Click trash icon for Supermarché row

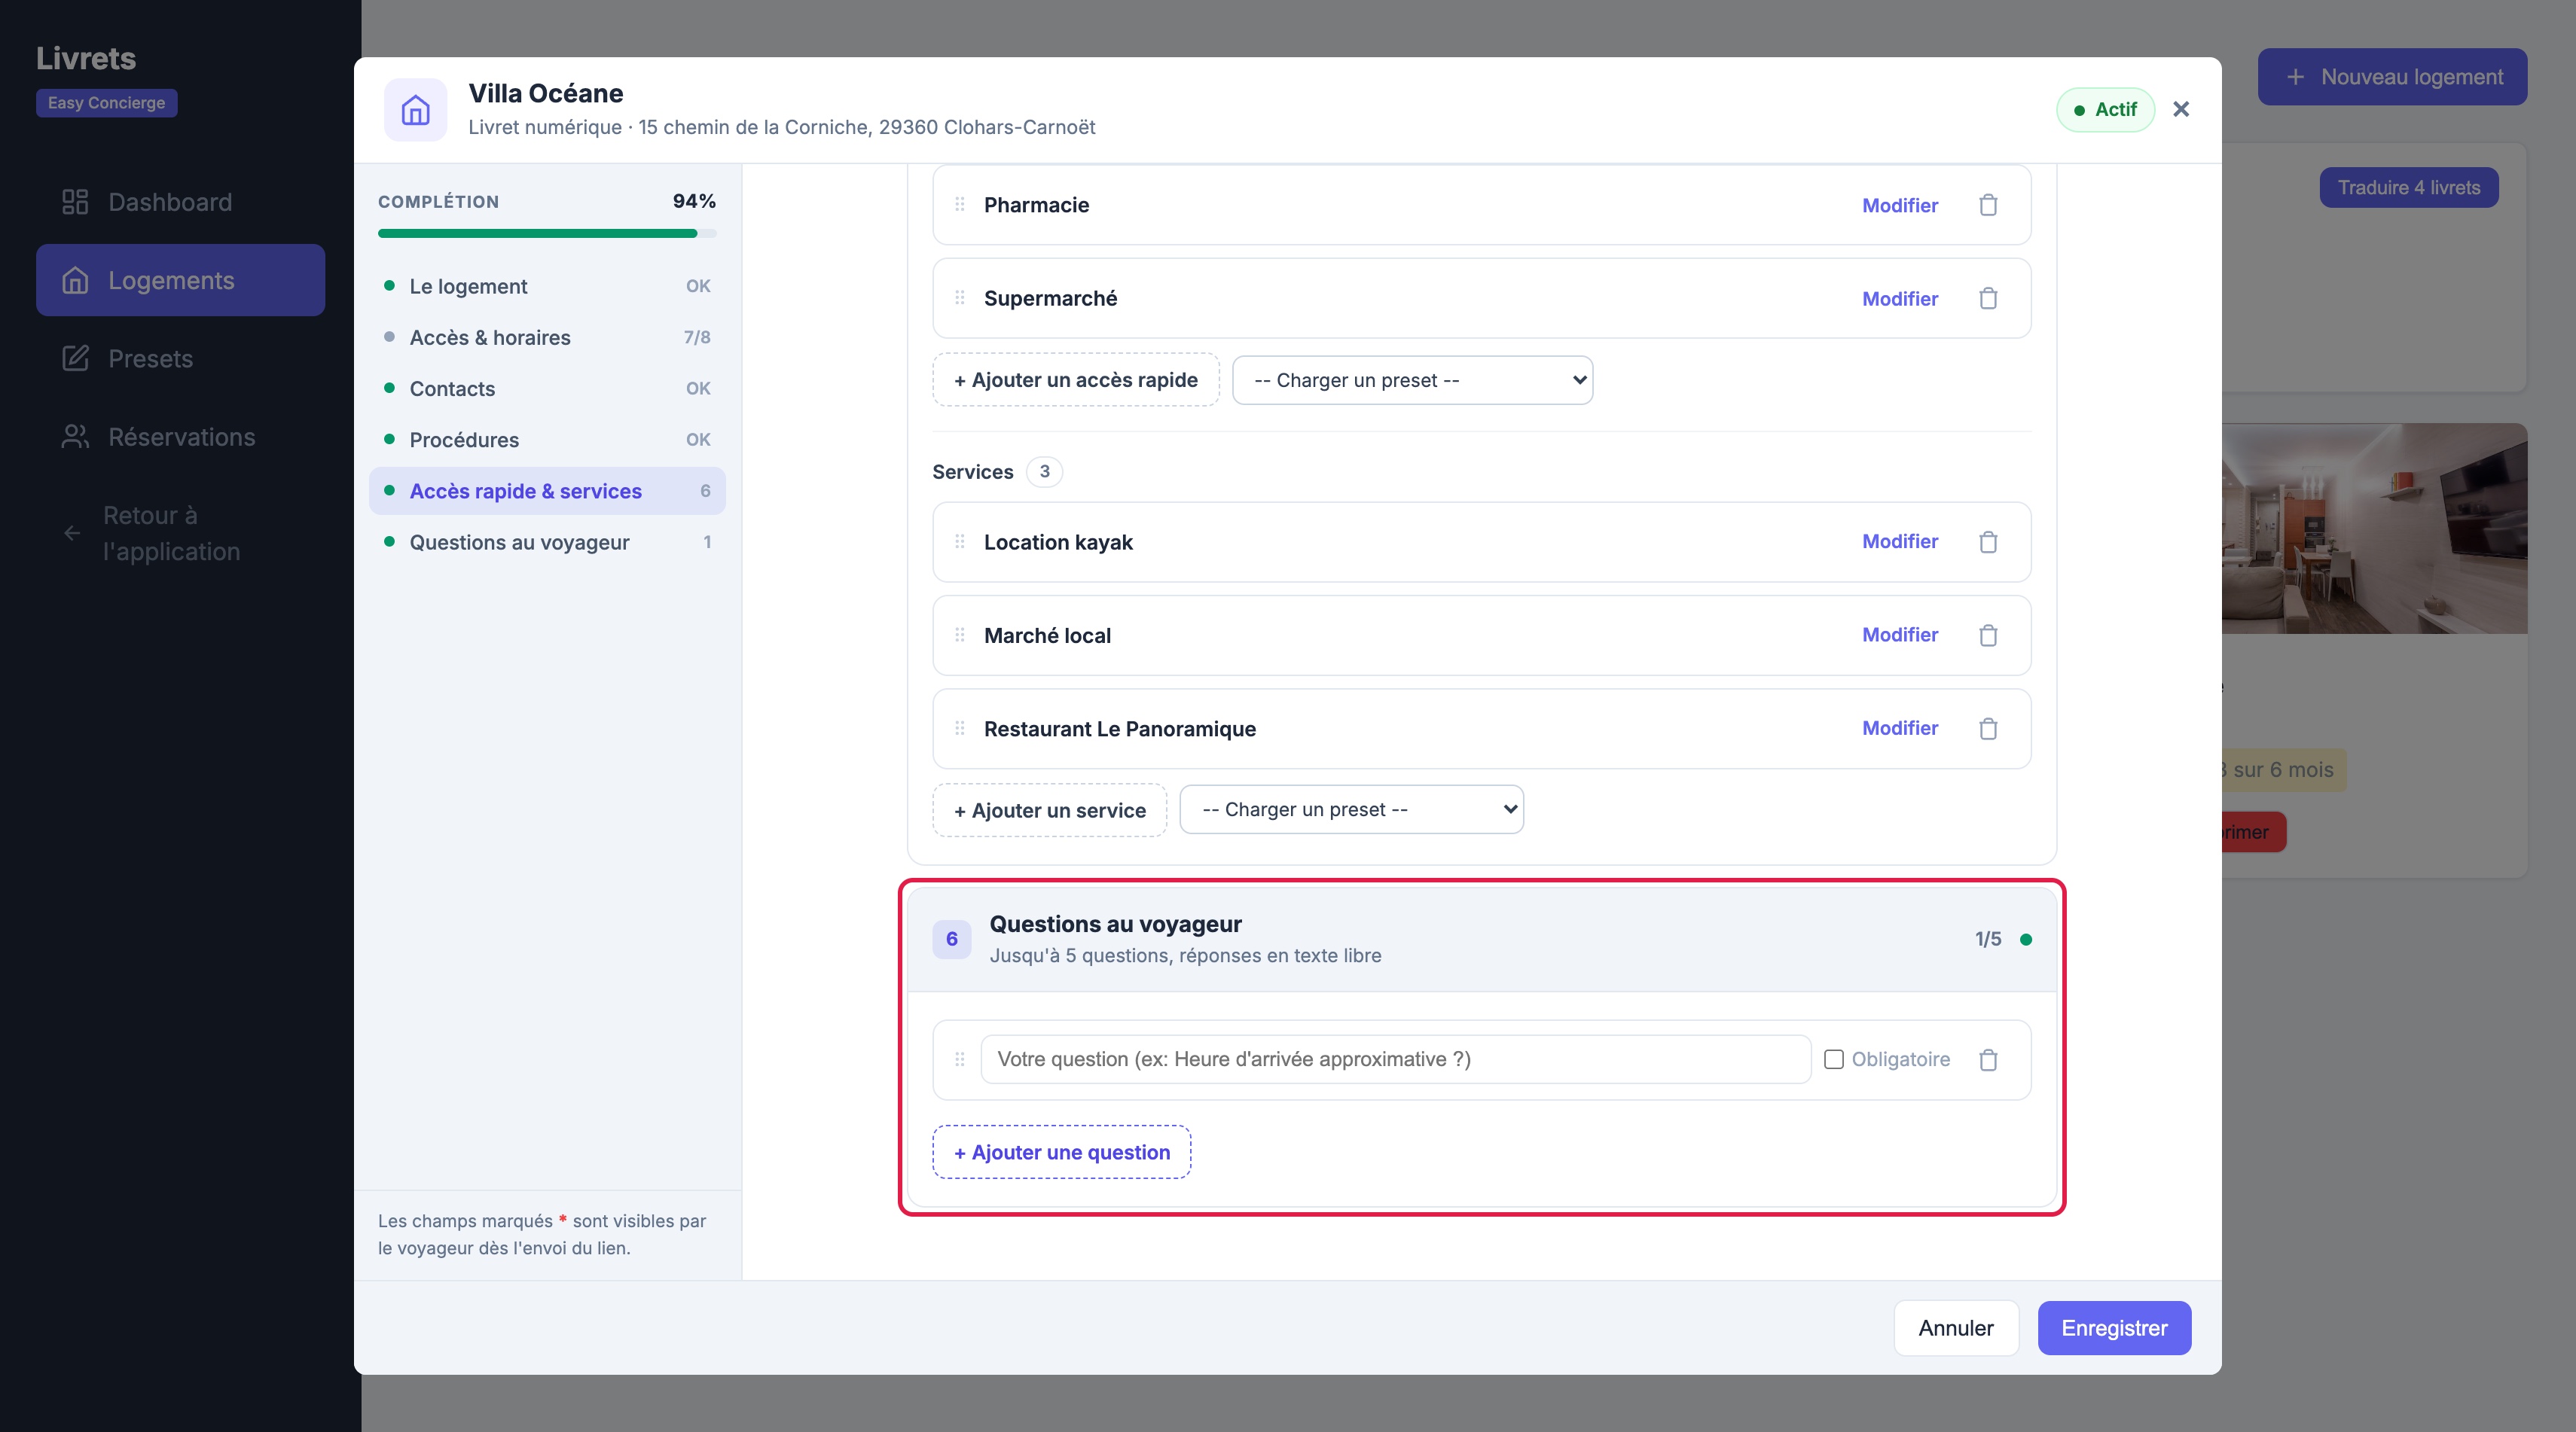(x=1988, y=298)
